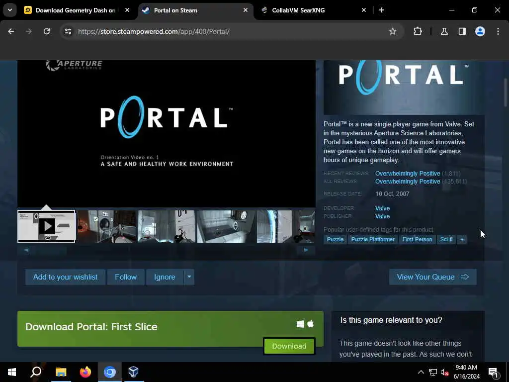The image size is (509, 382).
Task: Open recent reviews Overwhelmingly Positive link
Action: click(408, 174)
